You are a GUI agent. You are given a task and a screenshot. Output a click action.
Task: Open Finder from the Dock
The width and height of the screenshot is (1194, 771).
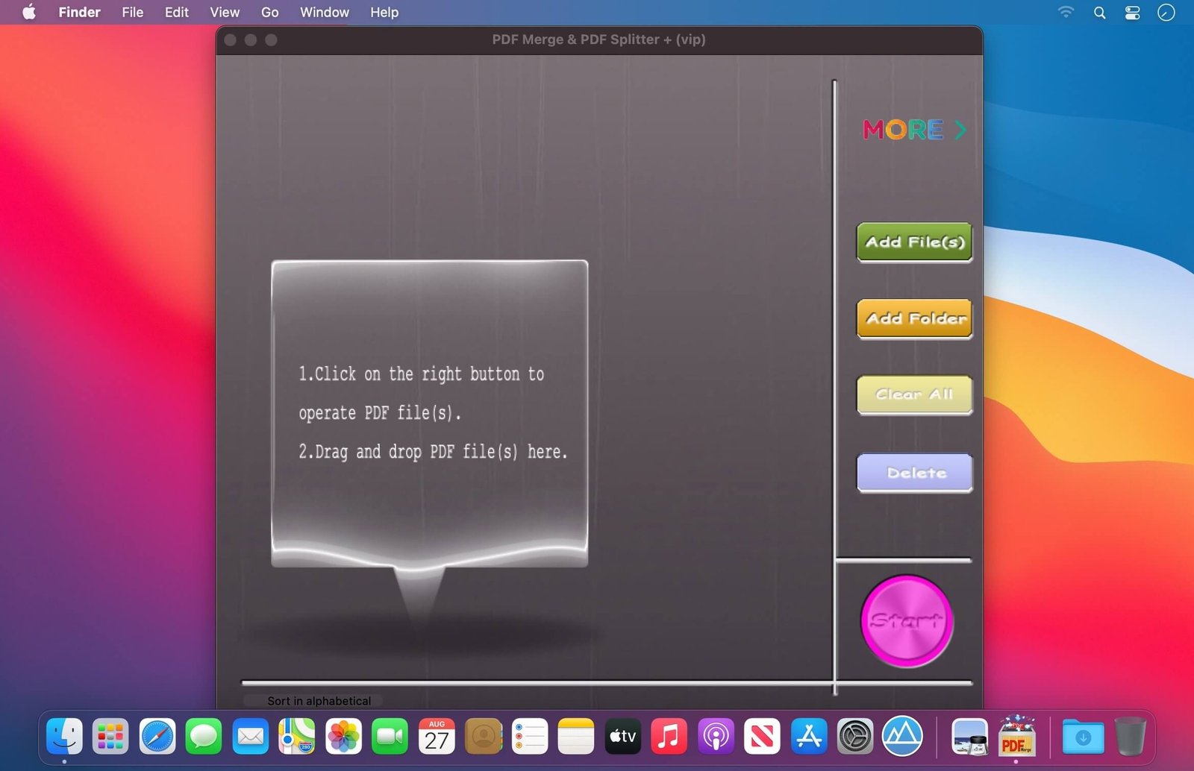63,737
